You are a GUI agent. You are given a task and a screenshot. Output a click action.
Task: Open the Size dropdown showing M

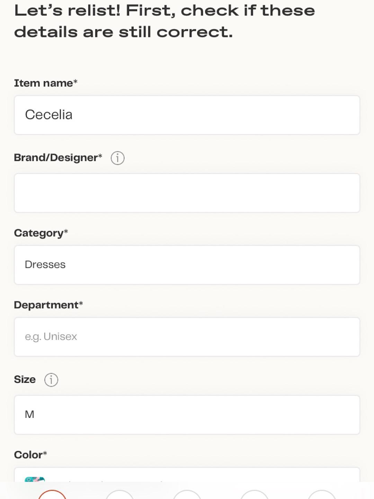(x=187, y=415)
